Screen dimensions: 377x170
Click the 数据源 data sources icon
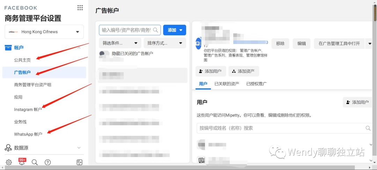click(x=8, y=148)
